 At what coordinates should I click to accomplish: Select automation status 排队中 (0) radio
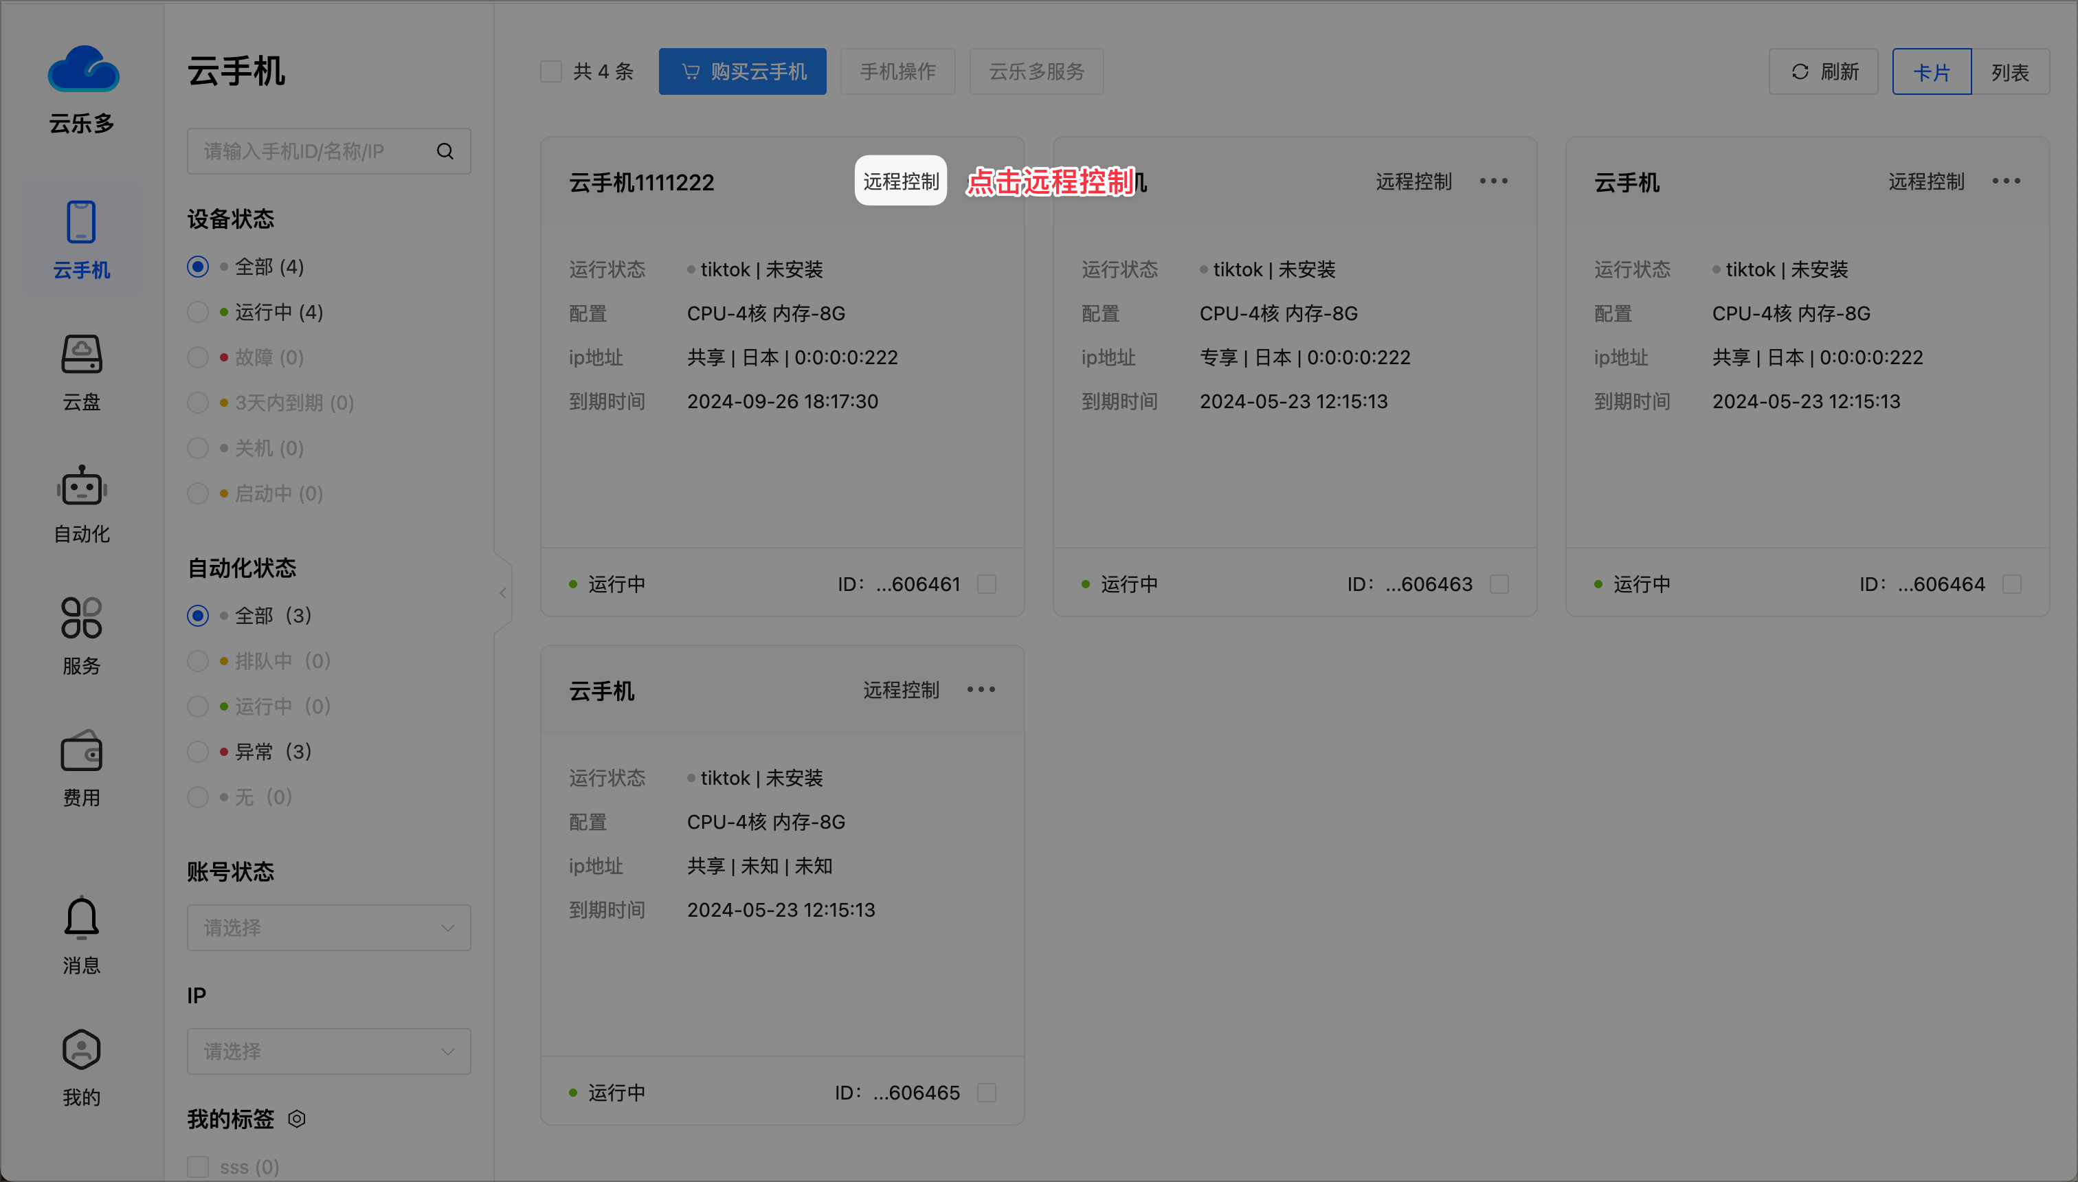(198, 661)
